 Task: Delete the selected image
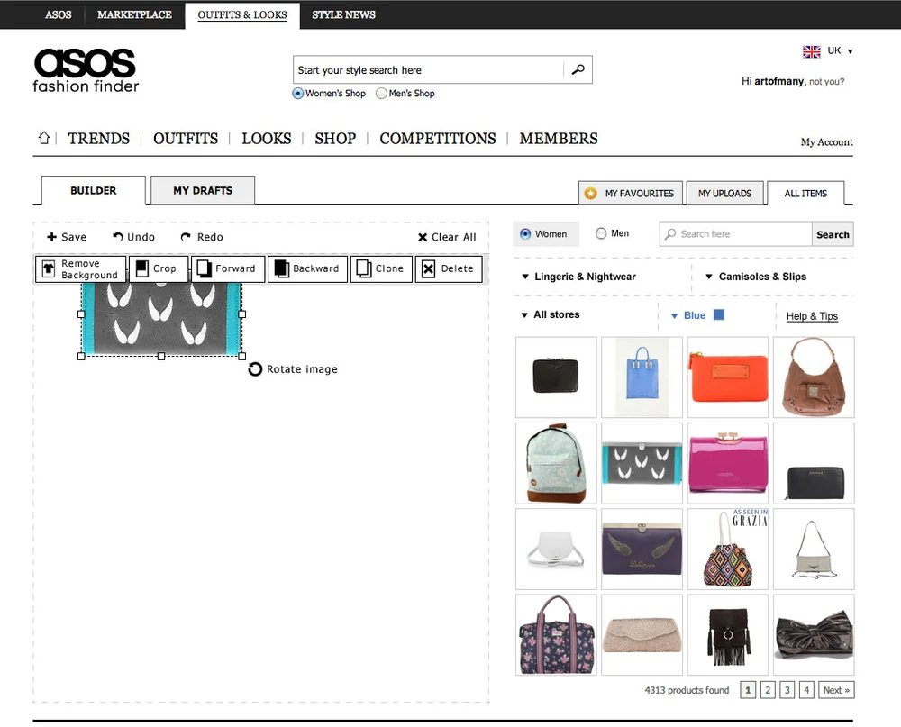point(449,268)
